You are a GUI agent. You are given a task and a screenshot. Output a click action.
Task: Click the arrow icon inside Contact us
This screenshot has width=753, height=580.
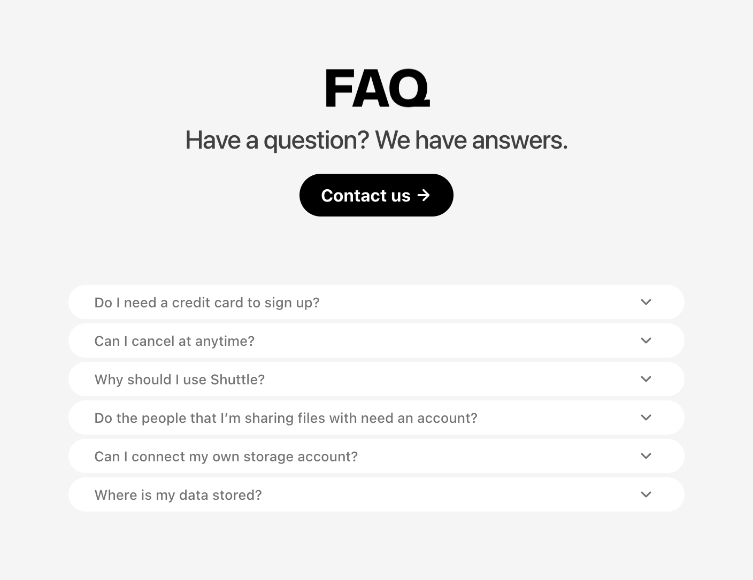point(424,196)
